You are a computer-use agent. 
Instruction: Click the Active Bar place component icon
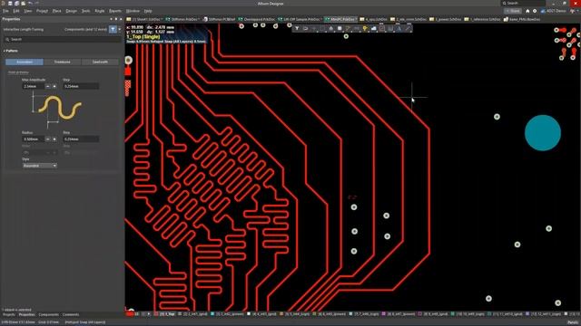point(340,28)
